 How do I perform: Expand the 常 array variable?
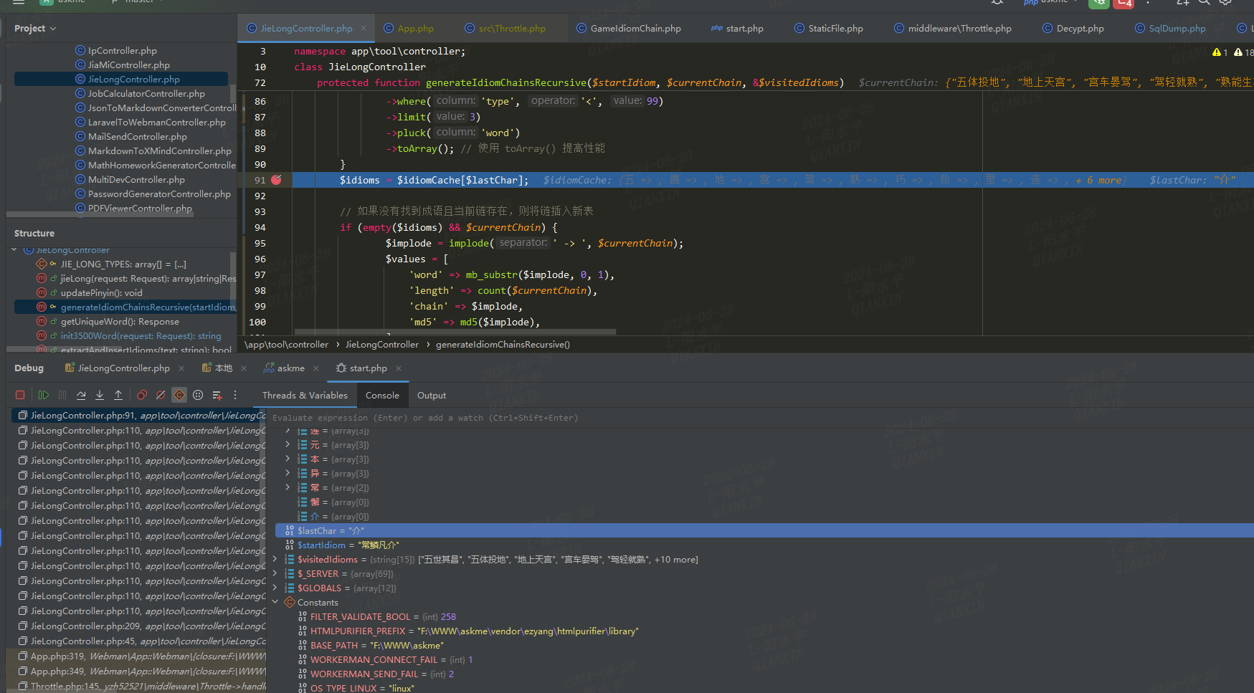tap(288, 488)
